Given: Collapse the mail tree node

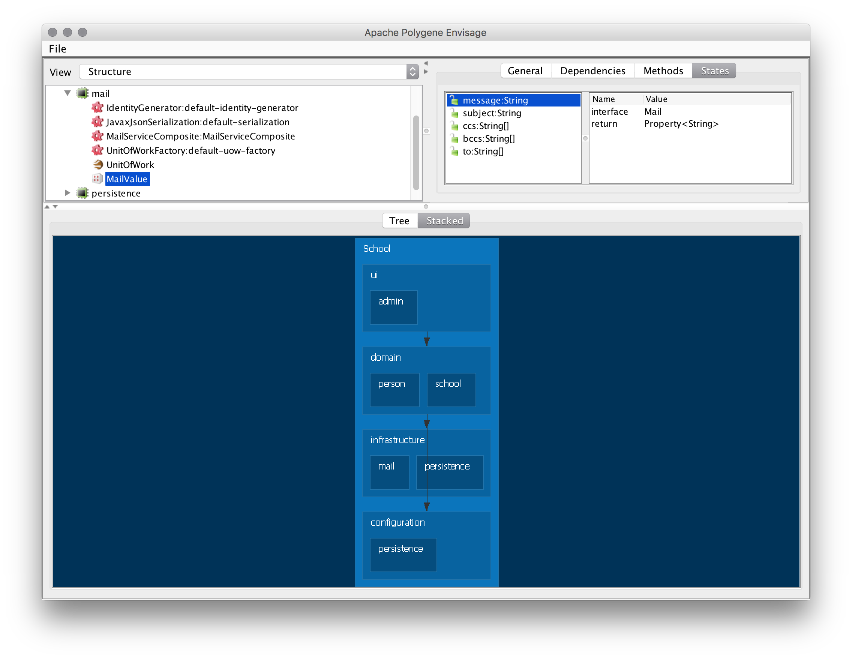Looking at the screenshot, I should [67, 93].
